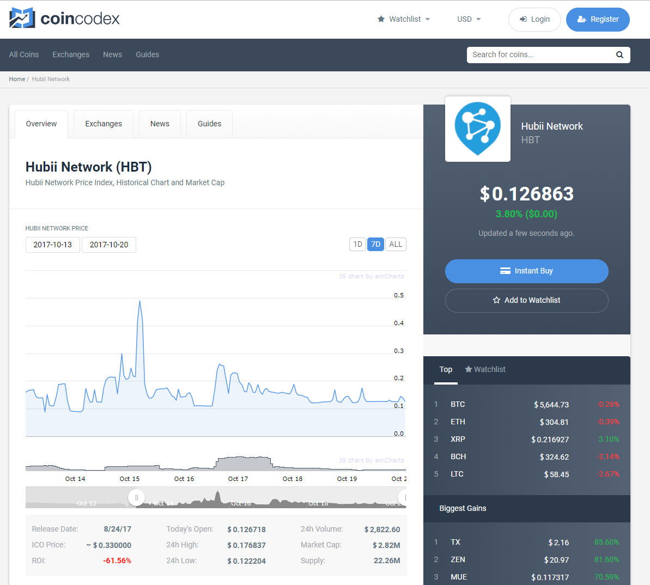The width and height of the screenshot is (650, 585).
Task: Click the end date field 2017-10-20
Action: [109, 245]
